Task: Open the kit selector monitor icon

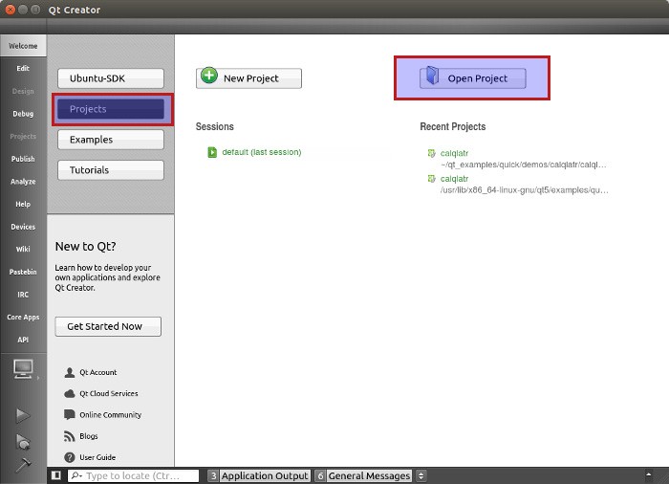Action: click(x=23, y=369)
